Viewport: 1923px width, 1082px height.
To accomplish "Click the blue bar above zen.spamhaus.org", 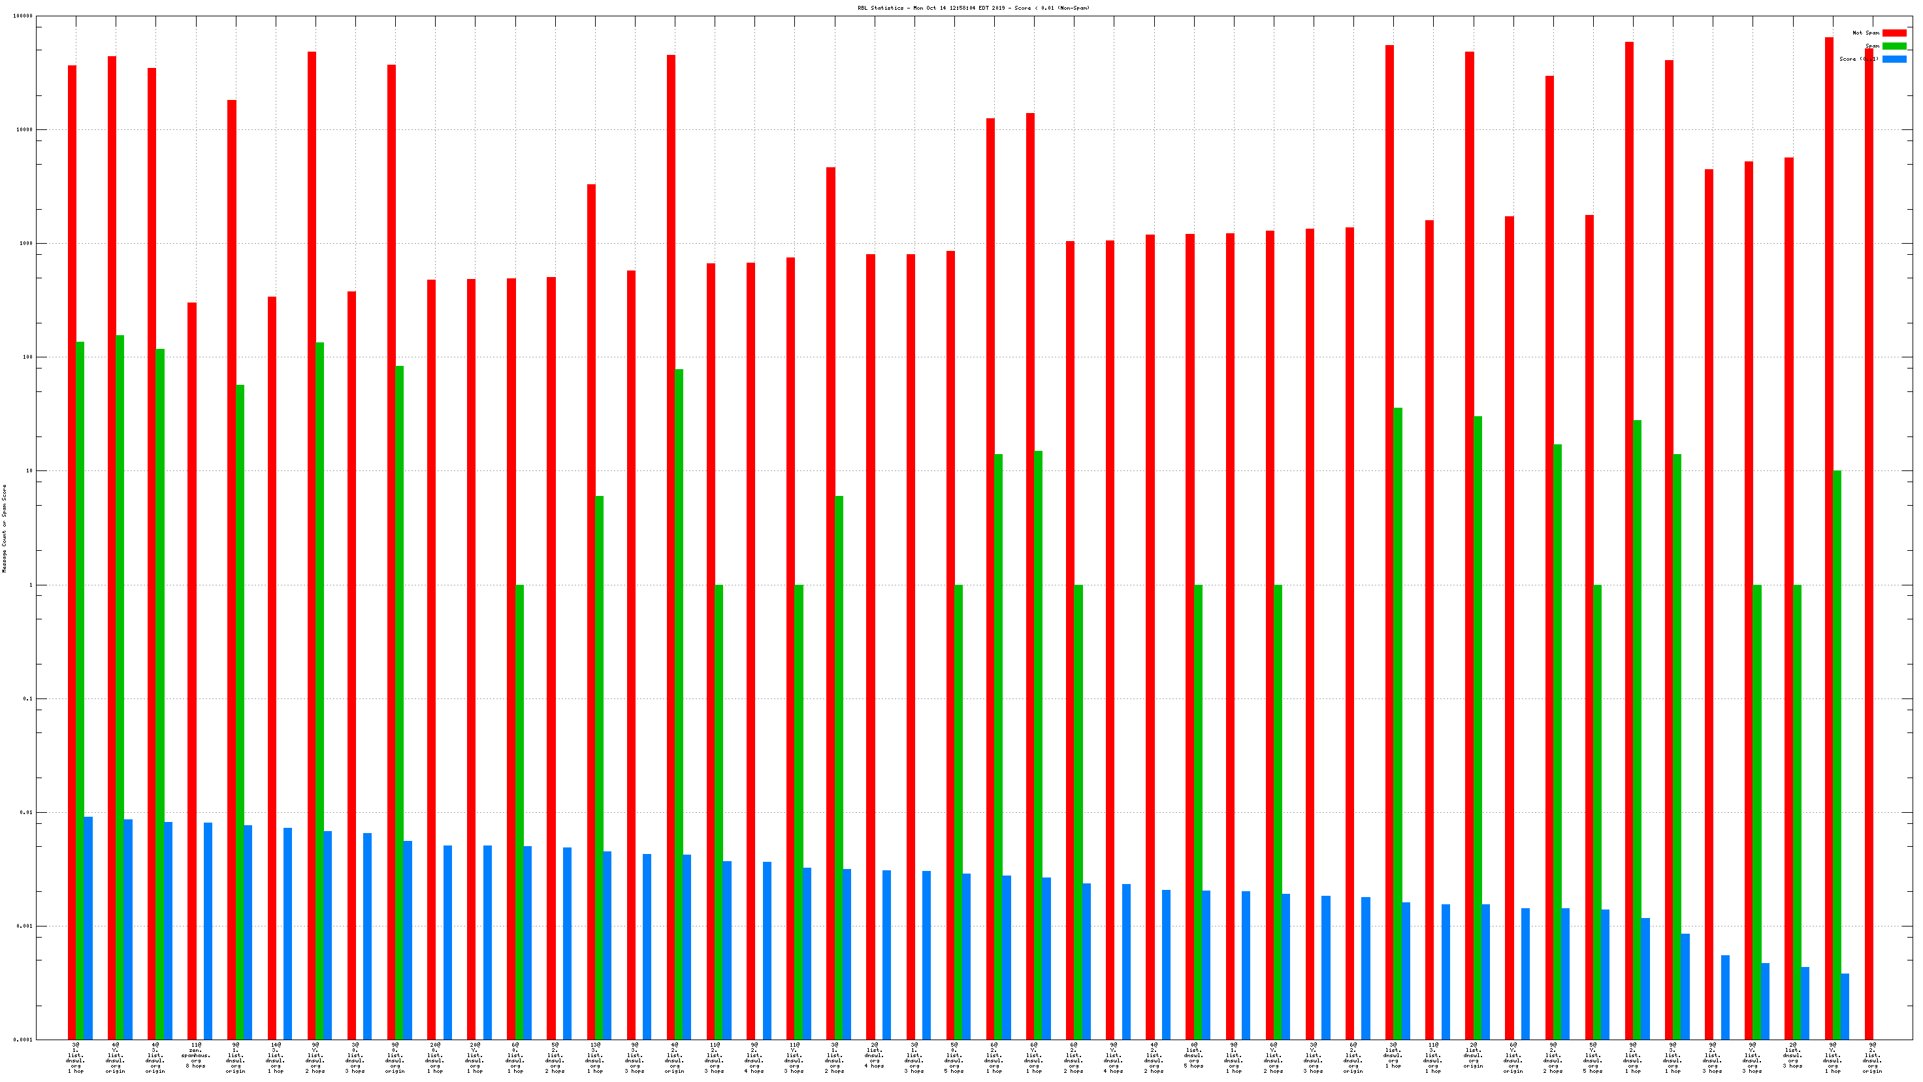I will tap(208, 930).
